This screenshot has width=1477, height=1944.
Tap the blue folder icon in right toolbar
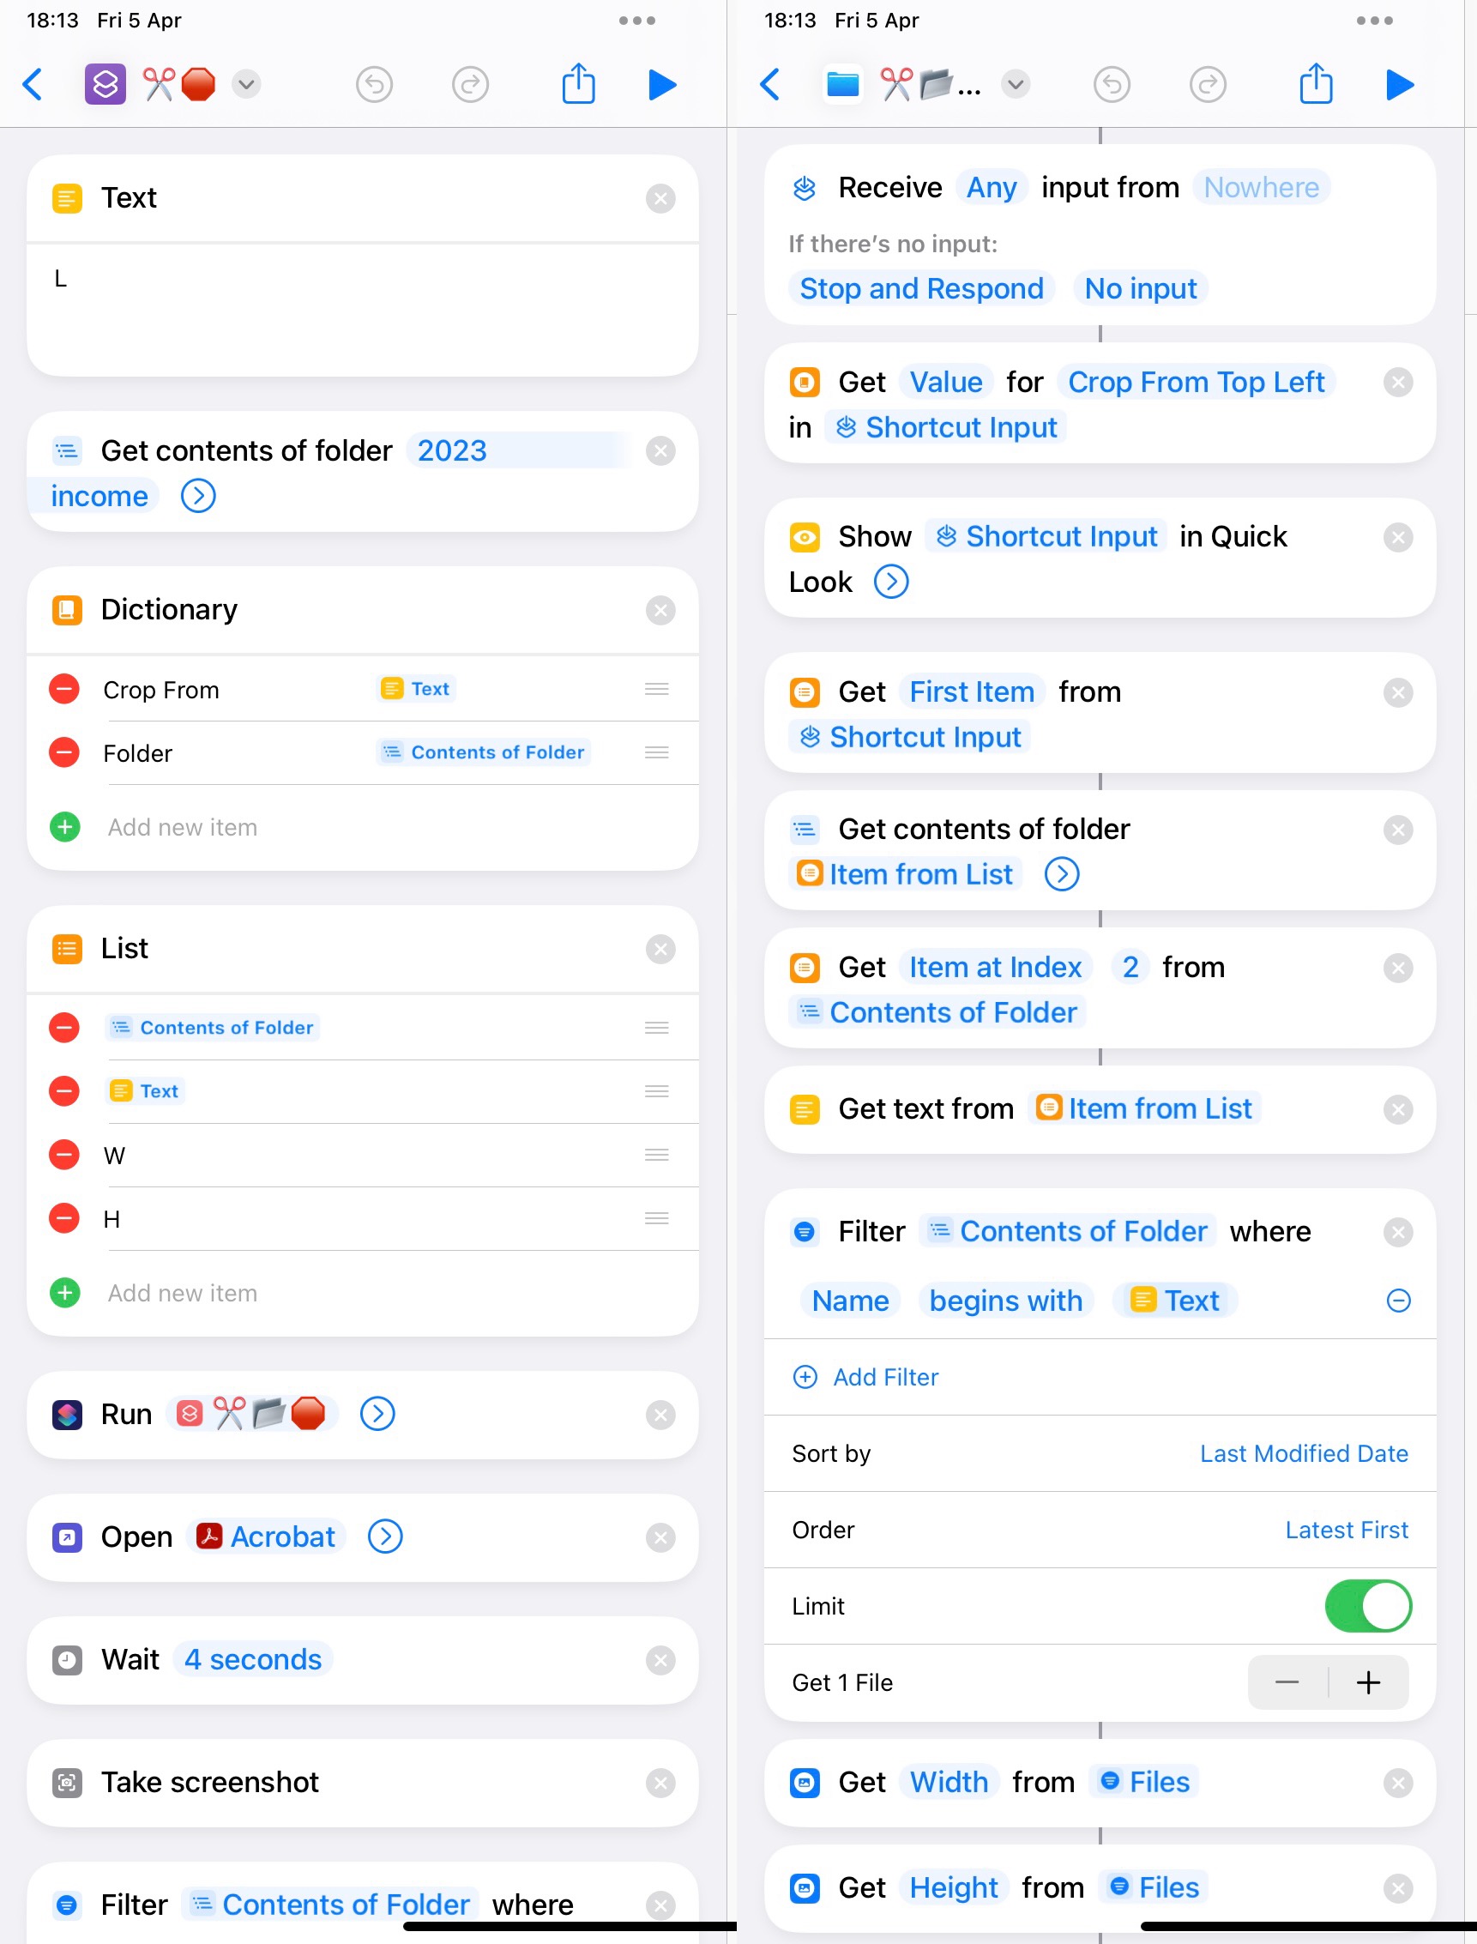(x=841, y=84)
